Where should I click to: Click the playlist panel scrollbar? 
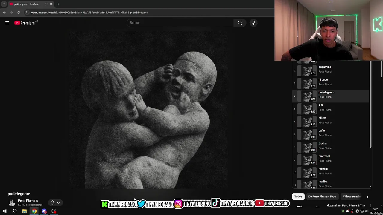pyautogui.click(x=370, y=105)
